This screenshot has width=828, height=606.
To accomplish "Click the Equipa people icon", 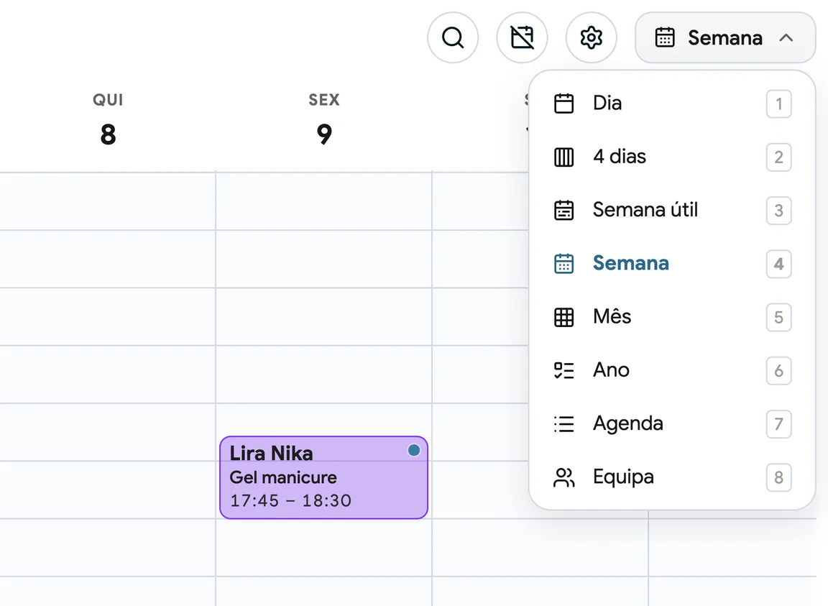I will (x=563, y=477).
